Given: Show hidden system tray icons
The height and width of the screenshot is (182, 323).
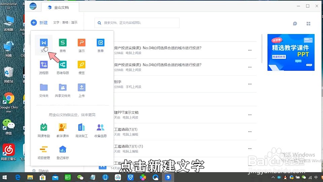Looking at the screenshot, I should pos(273,177).
